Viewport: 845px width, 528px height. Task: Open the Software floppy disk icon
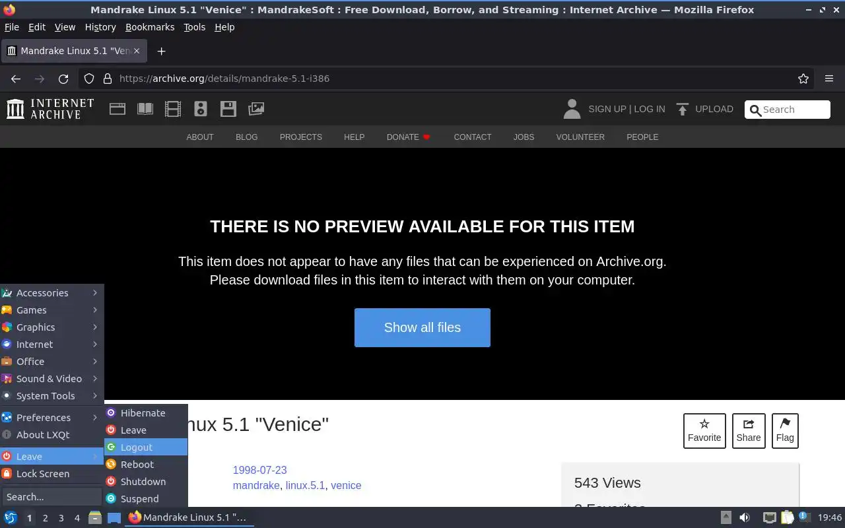tap(228, 109)
